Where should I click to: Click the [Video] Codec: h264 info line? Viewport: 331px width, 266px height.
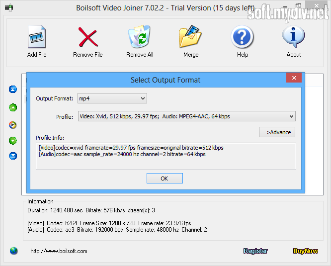(x=109, y=223)
